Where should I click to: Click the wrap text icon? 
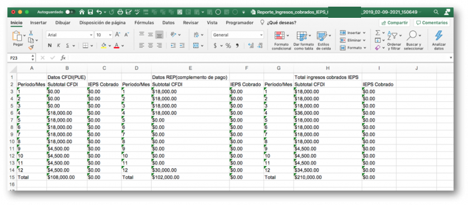[x=196, y=35]
